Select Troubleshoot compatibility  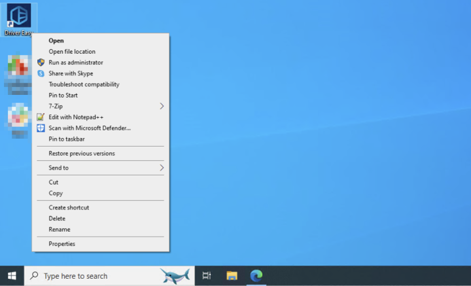click(x=84, y=84)
